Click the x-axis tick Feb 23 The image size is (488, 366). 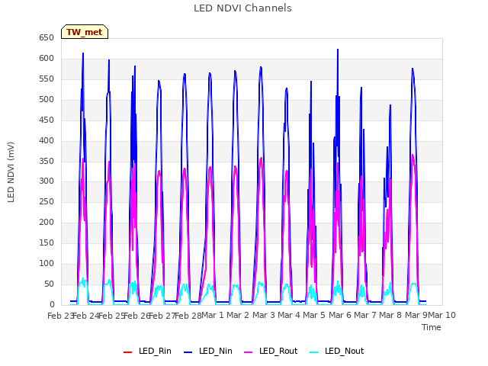coord(60,316)
